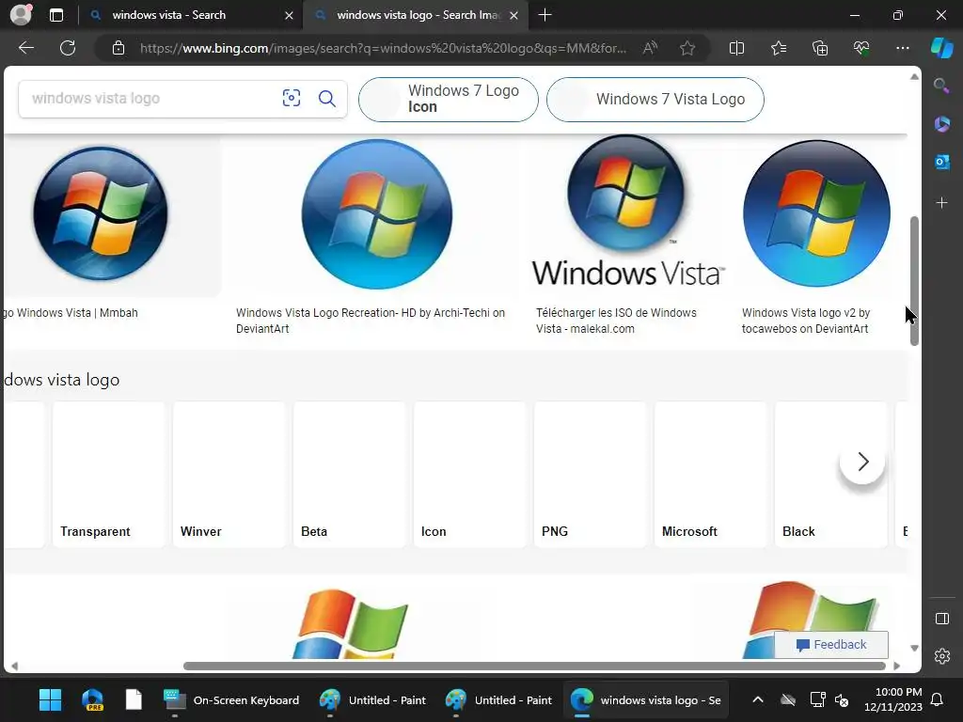Click the sidebar search icon

[x=941, y=86]
